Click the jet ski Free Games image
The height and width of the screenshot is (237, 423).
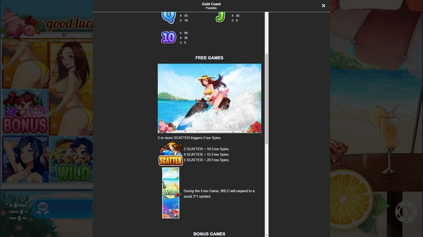click(209, 98)
